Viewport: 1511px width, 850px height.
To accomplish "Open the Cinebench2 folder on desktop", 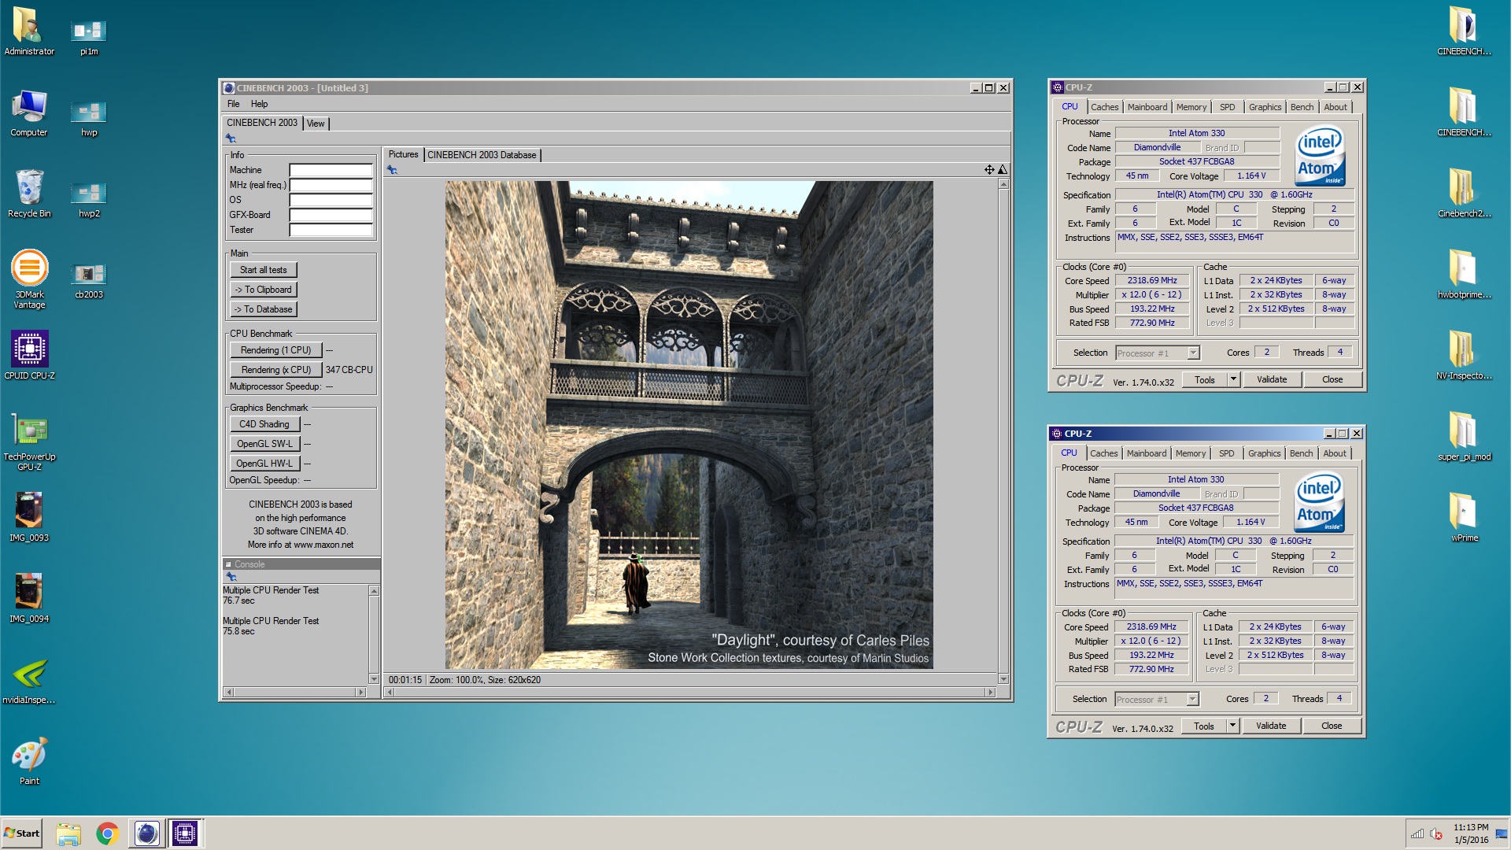I will point(1464,194).
